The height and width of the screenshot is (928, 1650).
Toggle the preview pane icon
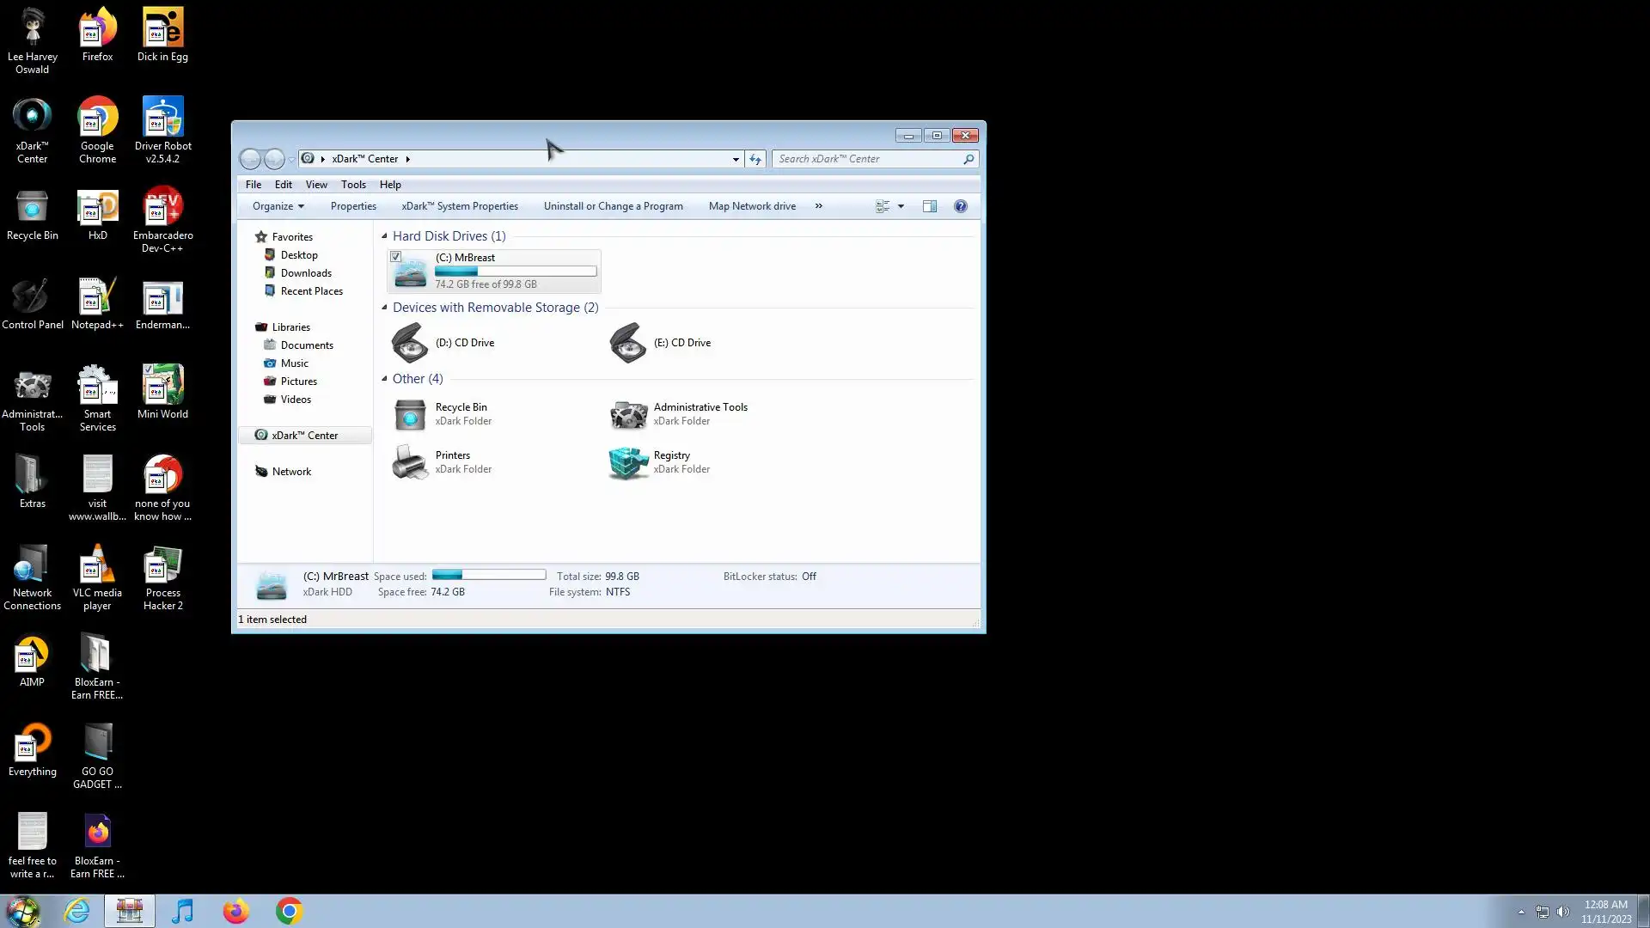pos(930,206)
